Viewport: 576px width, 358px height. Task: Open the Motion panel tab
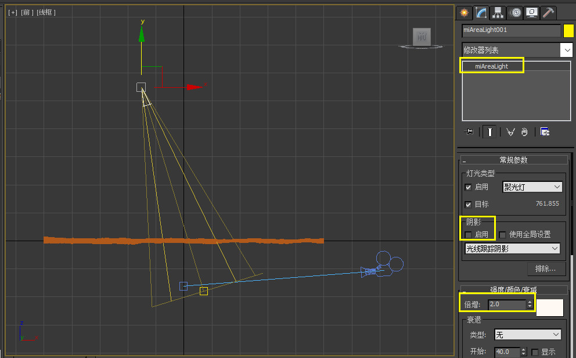point(516,13)
